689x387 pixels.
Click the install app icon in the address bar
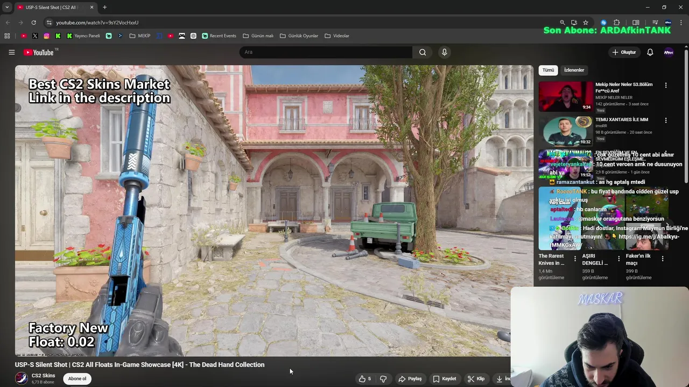[x=574, y=23]
